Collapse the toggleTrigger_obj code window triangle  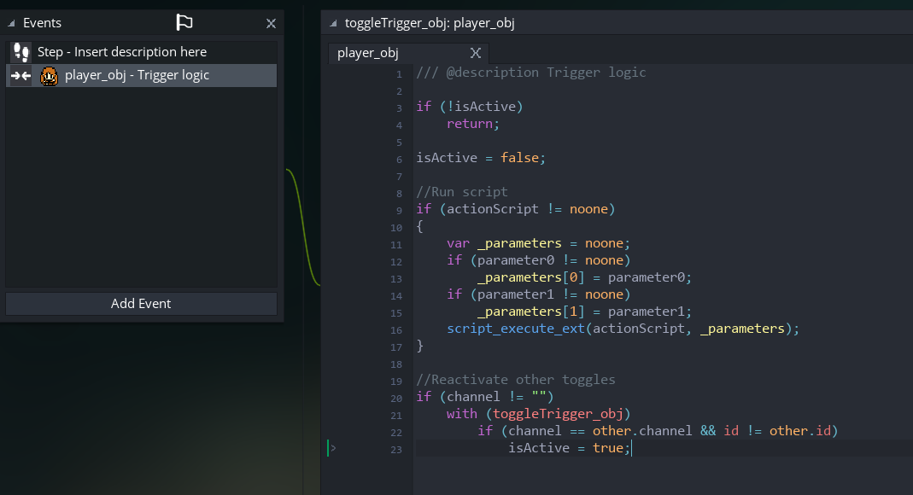(x=333, y=23)
